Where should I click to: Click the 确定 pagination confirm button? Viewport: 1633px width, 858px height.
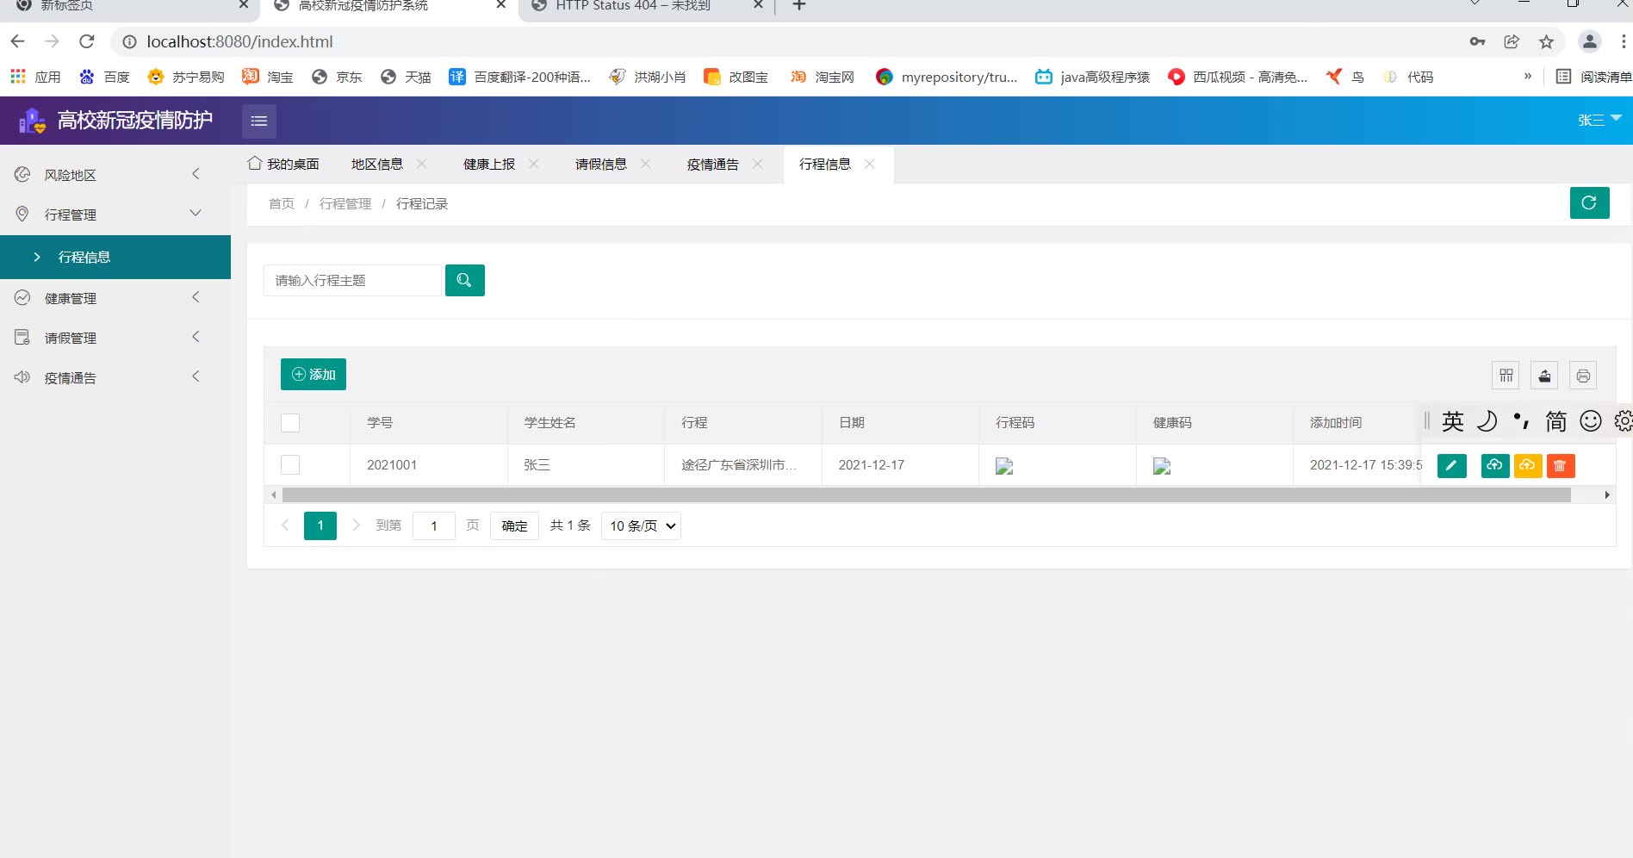click(514, 525)
